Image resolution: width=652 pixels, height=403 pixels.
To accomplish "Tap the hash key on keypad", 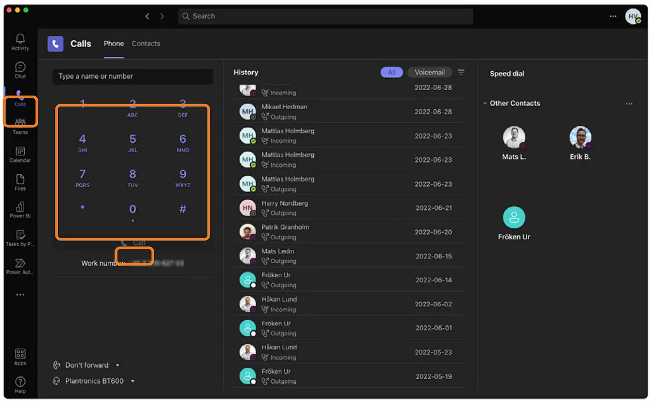I will tap(183, 210).
